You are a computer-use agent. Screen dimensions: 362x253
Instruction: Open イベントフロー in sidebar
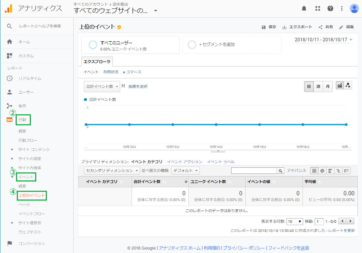(x=32, y=214)
